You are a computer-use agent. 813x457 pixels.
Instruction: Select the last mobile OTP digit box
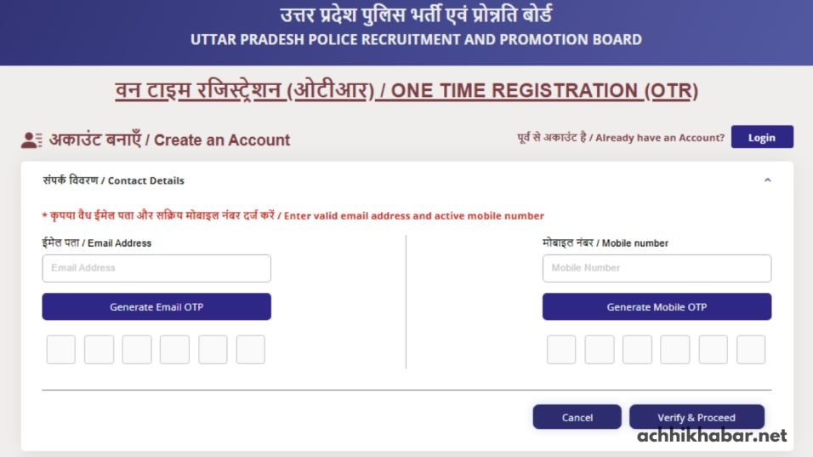(x=751, y=350)
